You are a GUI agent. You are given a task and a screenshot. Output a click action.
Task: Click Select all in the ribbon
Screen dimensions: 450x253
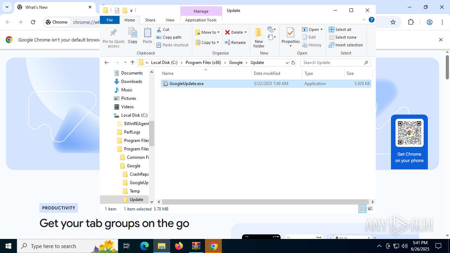point(340,30)
